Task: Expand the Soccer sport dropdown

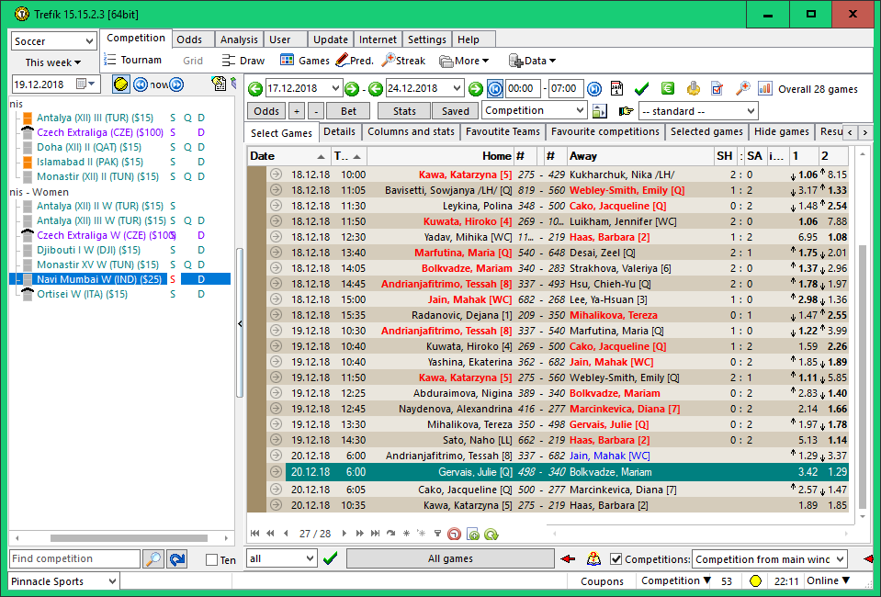Action: pos(88,41)
